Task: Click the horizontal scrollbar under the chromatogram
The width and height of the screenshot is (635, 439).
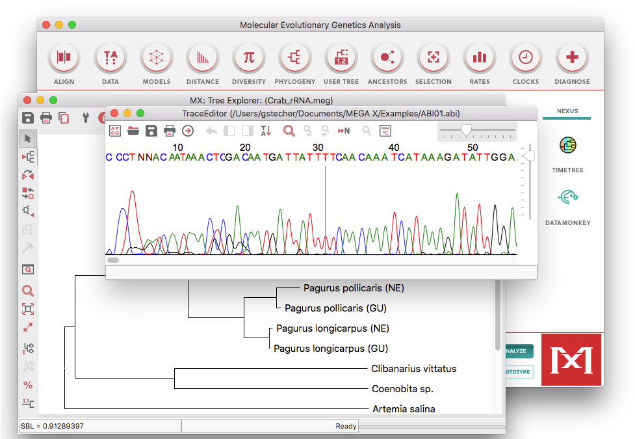Action: tap(113, 260)
